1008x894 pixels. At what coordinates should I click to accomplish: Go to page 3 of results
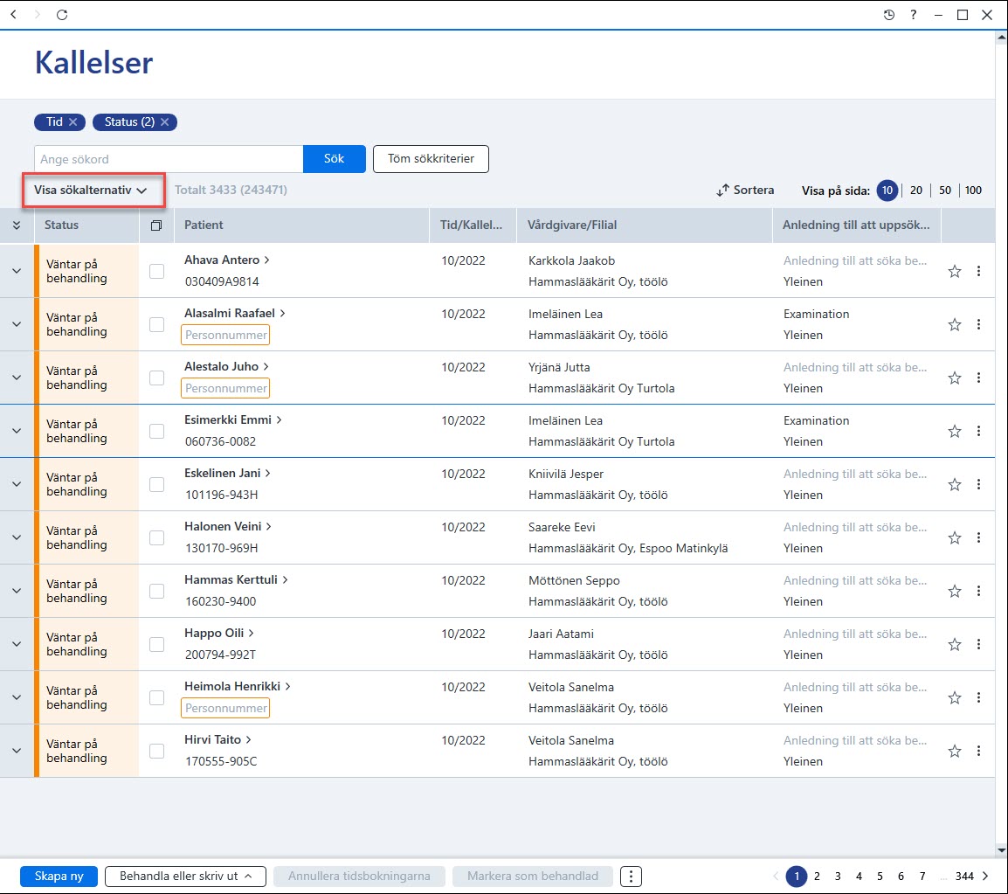point(838,876)
